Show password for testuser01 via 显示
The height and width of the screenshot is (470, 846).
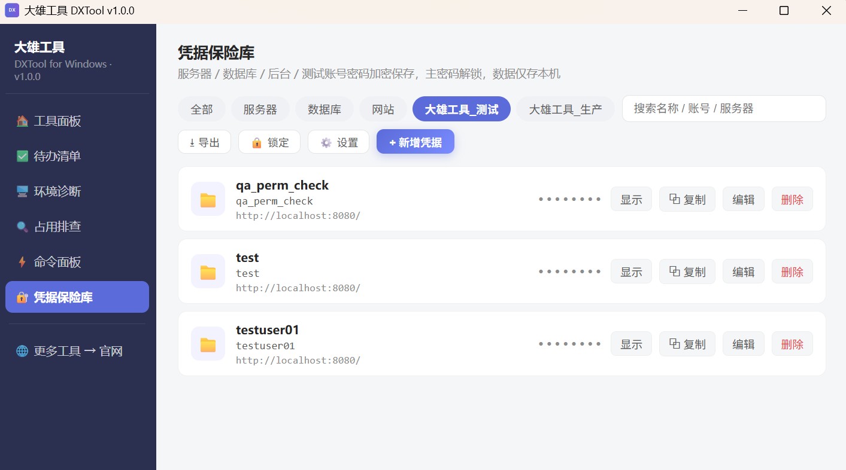point(631,344)
